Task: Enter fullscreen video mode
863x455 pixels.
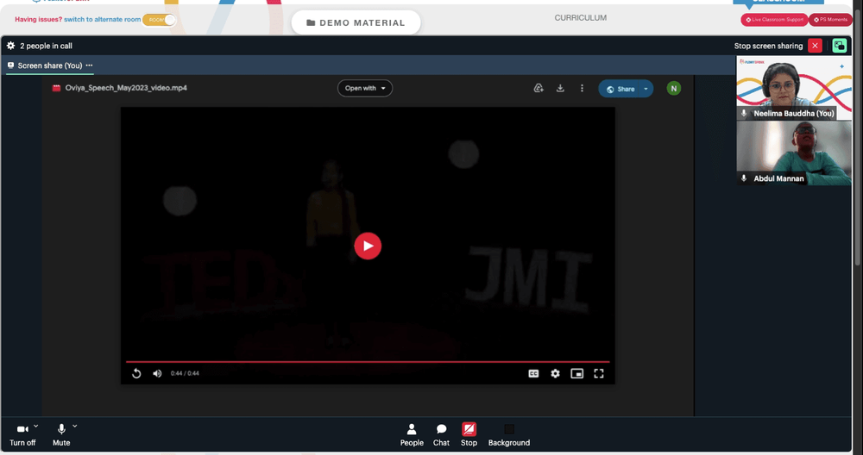Action: (x=599, y=374)
